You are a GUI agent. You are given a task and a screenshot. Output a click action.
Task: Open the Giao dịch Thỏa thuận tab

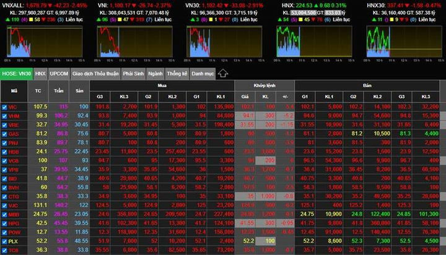click(95, 74)
